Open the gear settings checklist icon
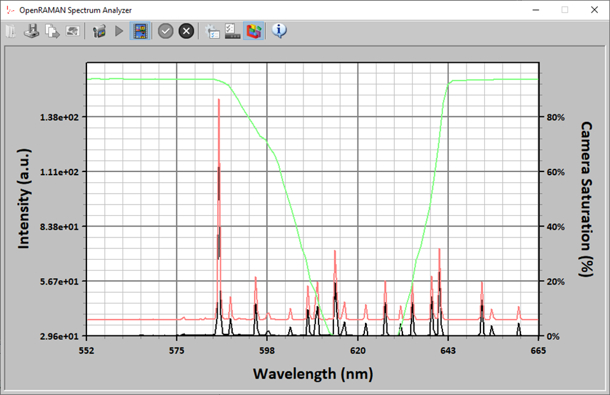Screen dimensions: 610x395 click(x=213, y=31)
